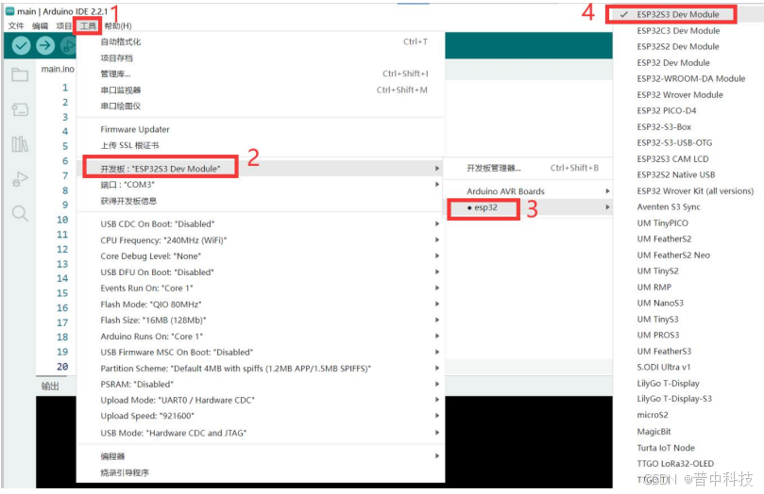Open the Boards Manager sidebar icon
Image resolution: width=764 pixels, height=494 pixels.
[20, 109]
